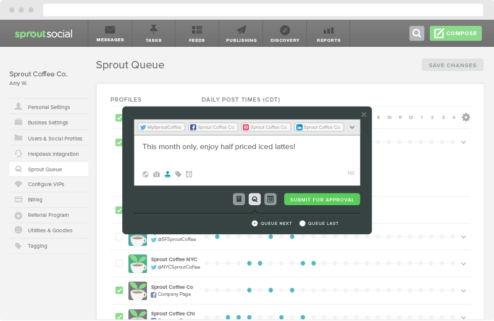Expand the chevron below the gear icon
Viewport: 494px width, 321px height.
tap(464, 142)
